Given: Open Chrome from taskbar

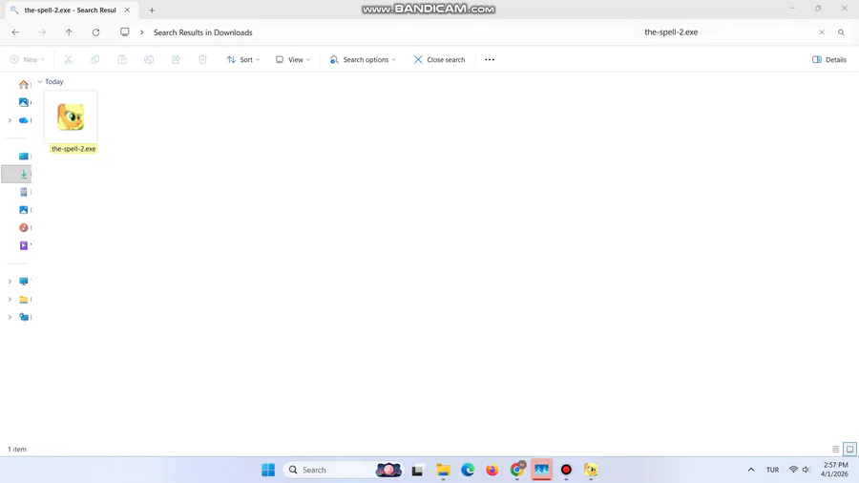Looking at the screenshot, I should [x=517, y=470].
